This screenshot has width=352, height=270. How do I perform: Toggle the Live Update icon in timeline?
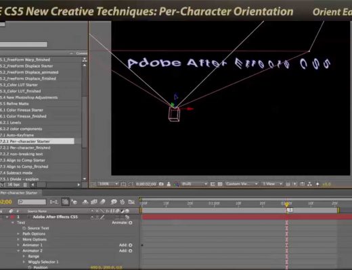[66, 202]
